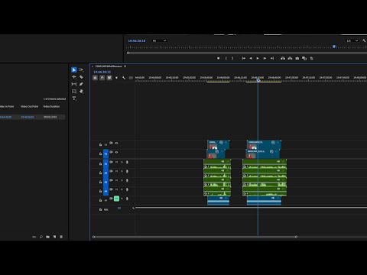Go to In point in program monitor
The width and height of the screenshot is (367, 275).
click(244, 58)
